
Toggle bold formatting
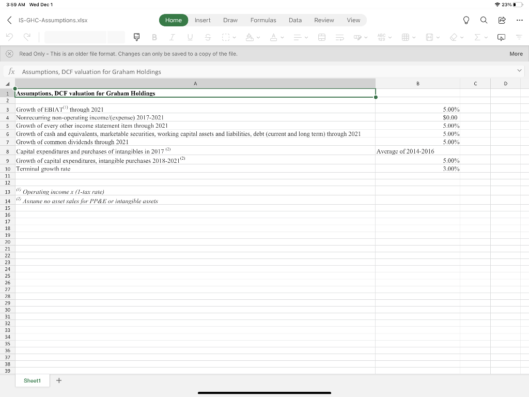tap(154, 37)
